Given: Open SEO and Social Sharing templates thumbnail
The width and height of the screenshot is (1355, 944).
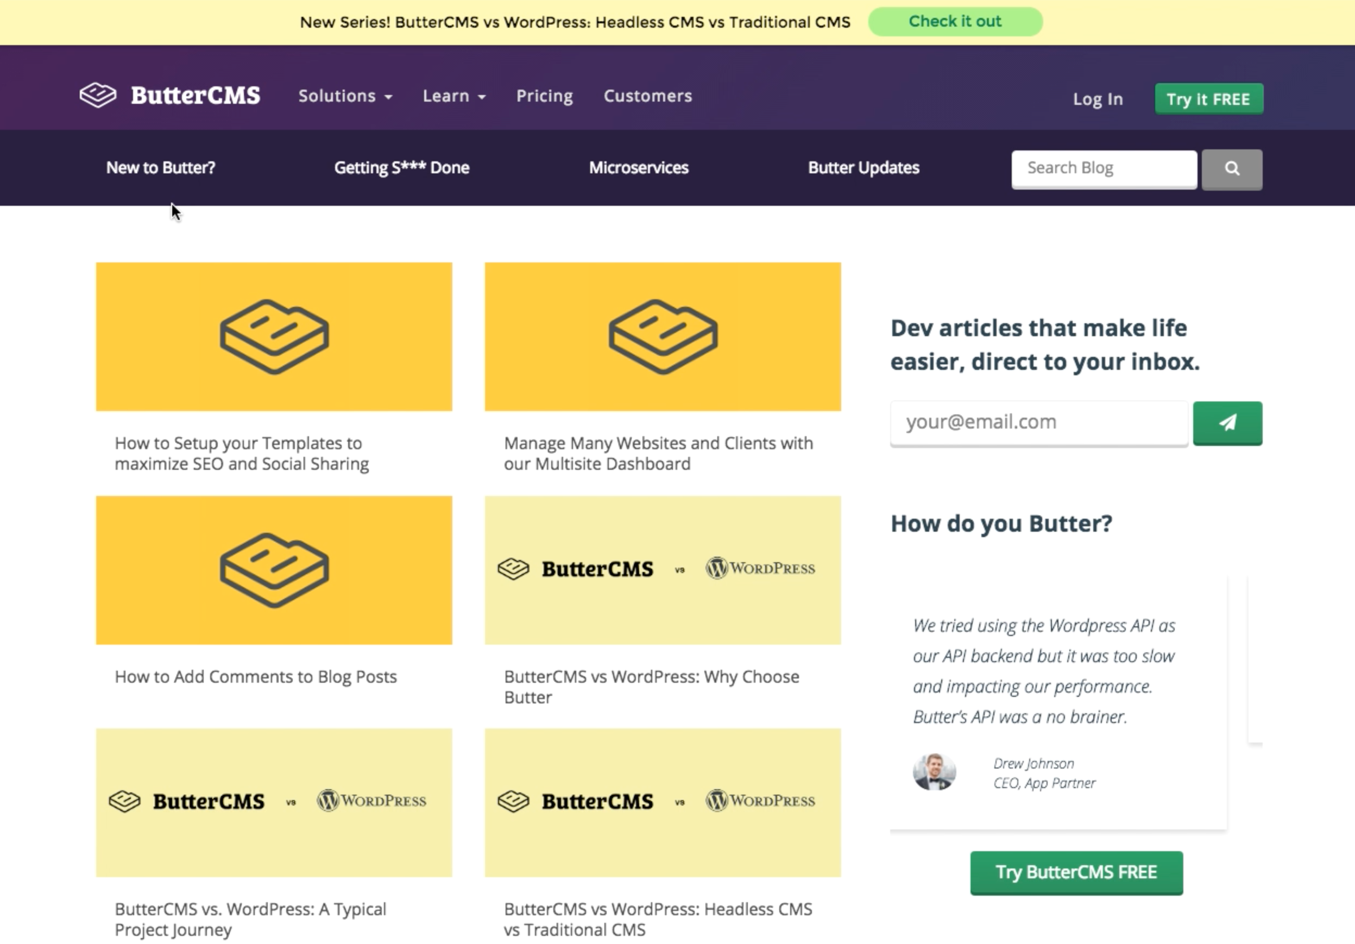Looking at the screenshot, I should pos(274,337).
